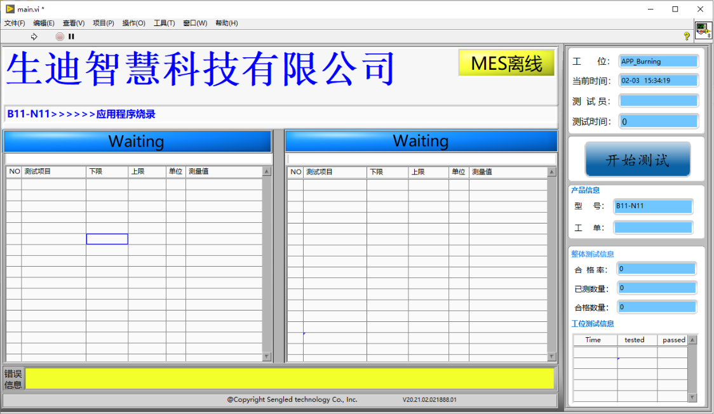The image size is (714, 414).
Task: Click the Pause execution icon
Action: pos(72,36)
